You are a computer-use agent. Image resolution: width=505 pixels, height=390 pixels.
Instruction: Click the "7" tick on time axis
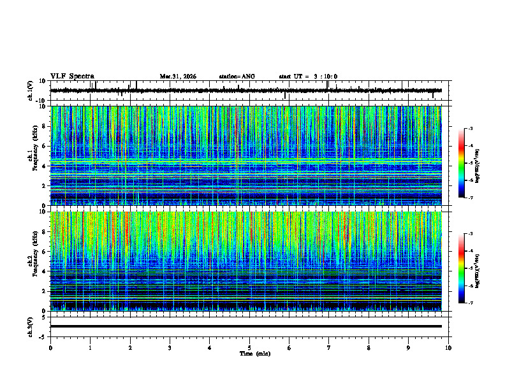[x=329, y=348]
